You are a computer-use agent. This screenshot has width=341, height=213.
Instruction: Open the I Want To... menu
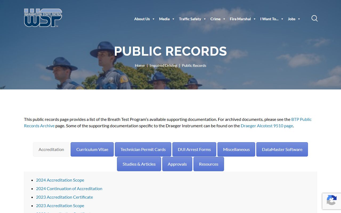tap(269, 19)
